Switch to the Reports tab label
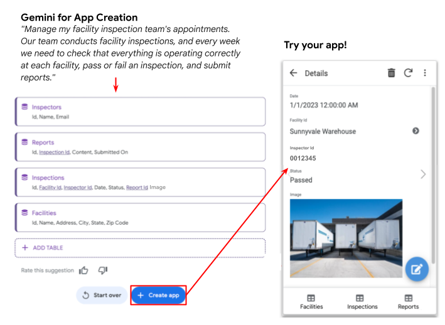This screenshot has height=325, width=445. point(408,307)
